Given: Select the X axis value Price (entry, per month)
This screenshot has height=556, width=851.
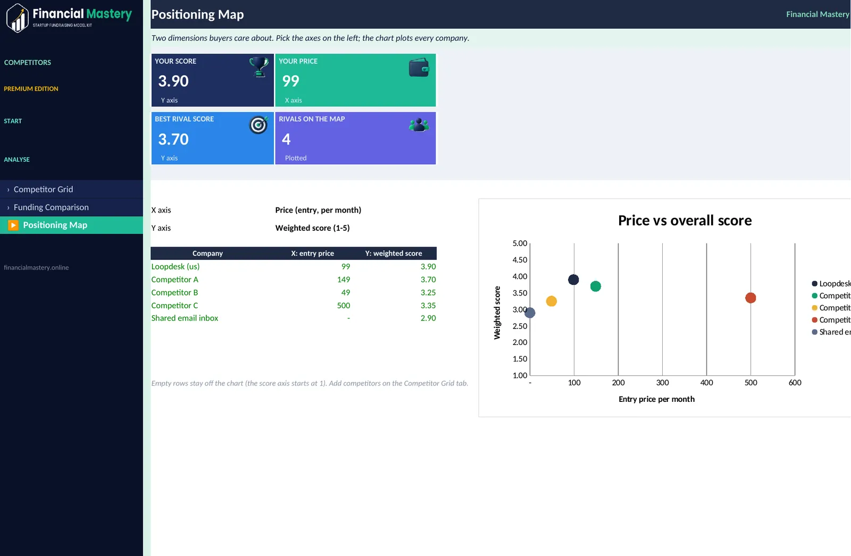Looking at the screenshot, I should pos(318,210).
